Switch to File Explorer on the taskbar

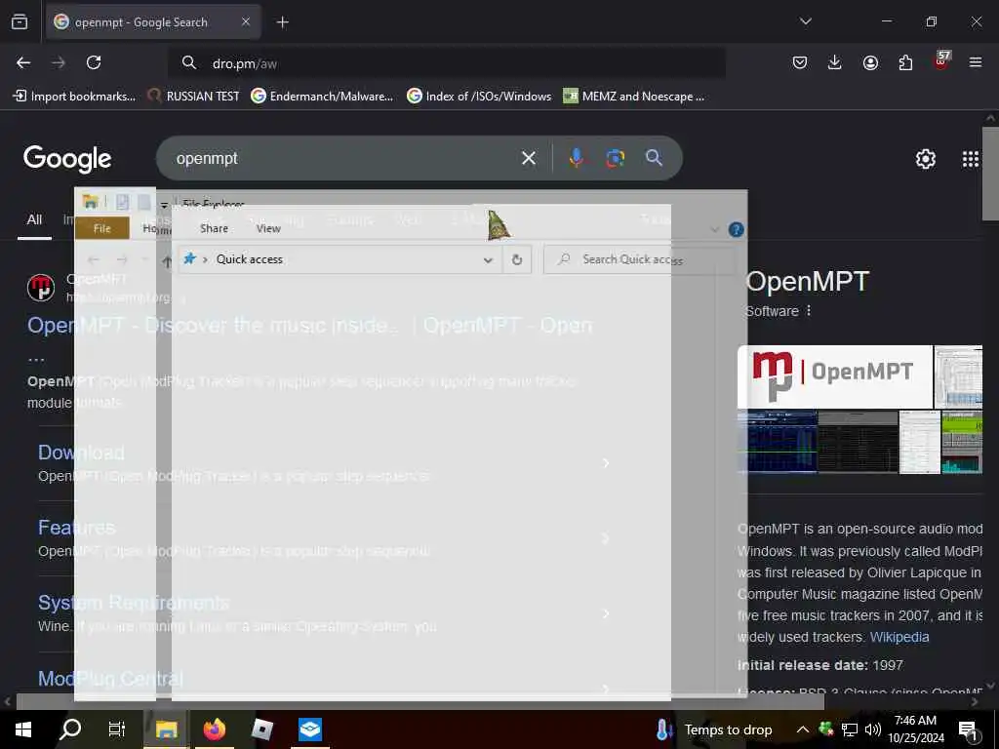click(x=166, y=729)
